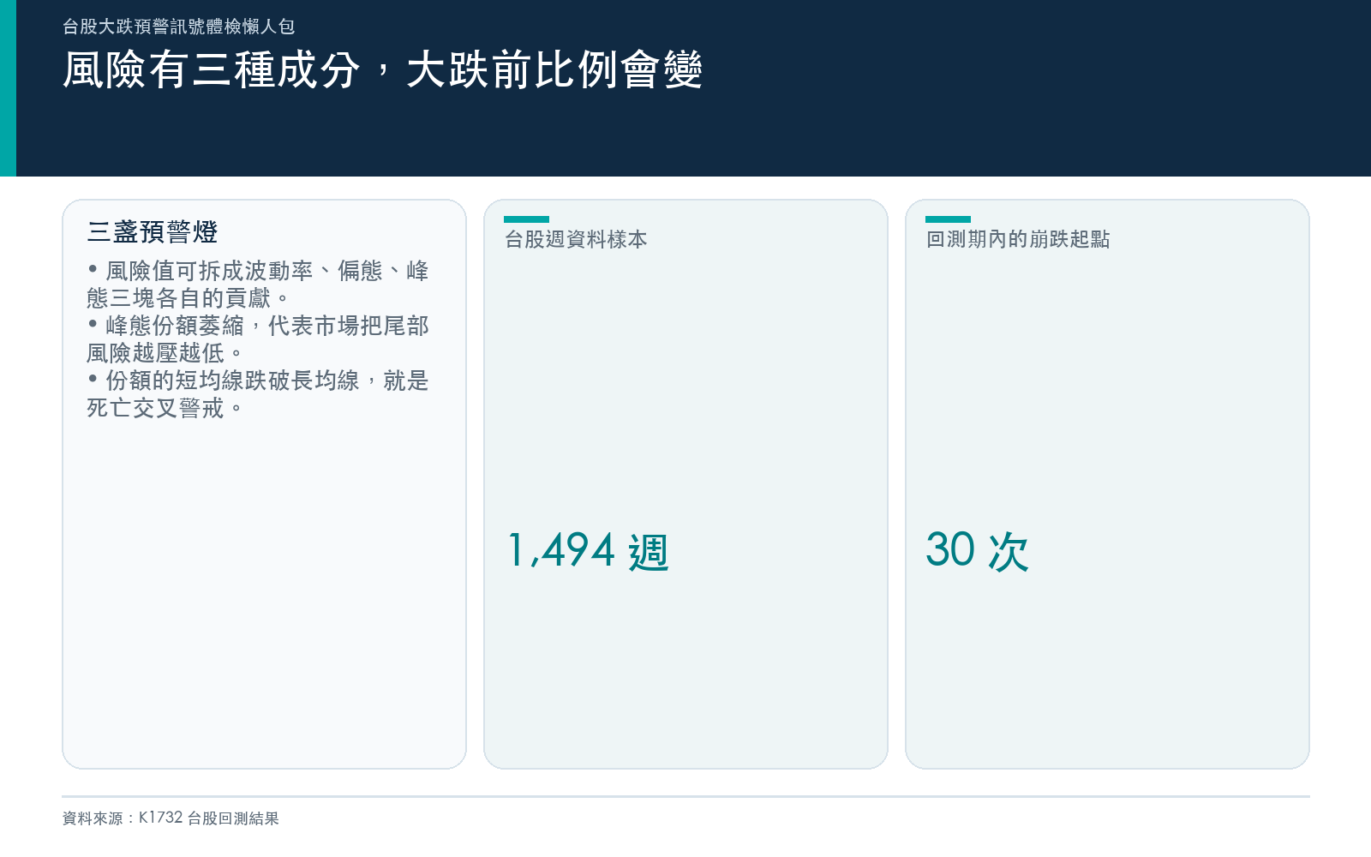
Task: Click the bullet starting 峰態份額萎縮
Action: click(x=257, y=339)
